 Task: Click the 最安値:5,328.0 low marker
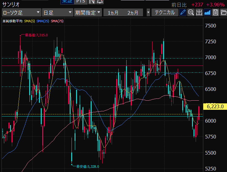coord(88,167)
